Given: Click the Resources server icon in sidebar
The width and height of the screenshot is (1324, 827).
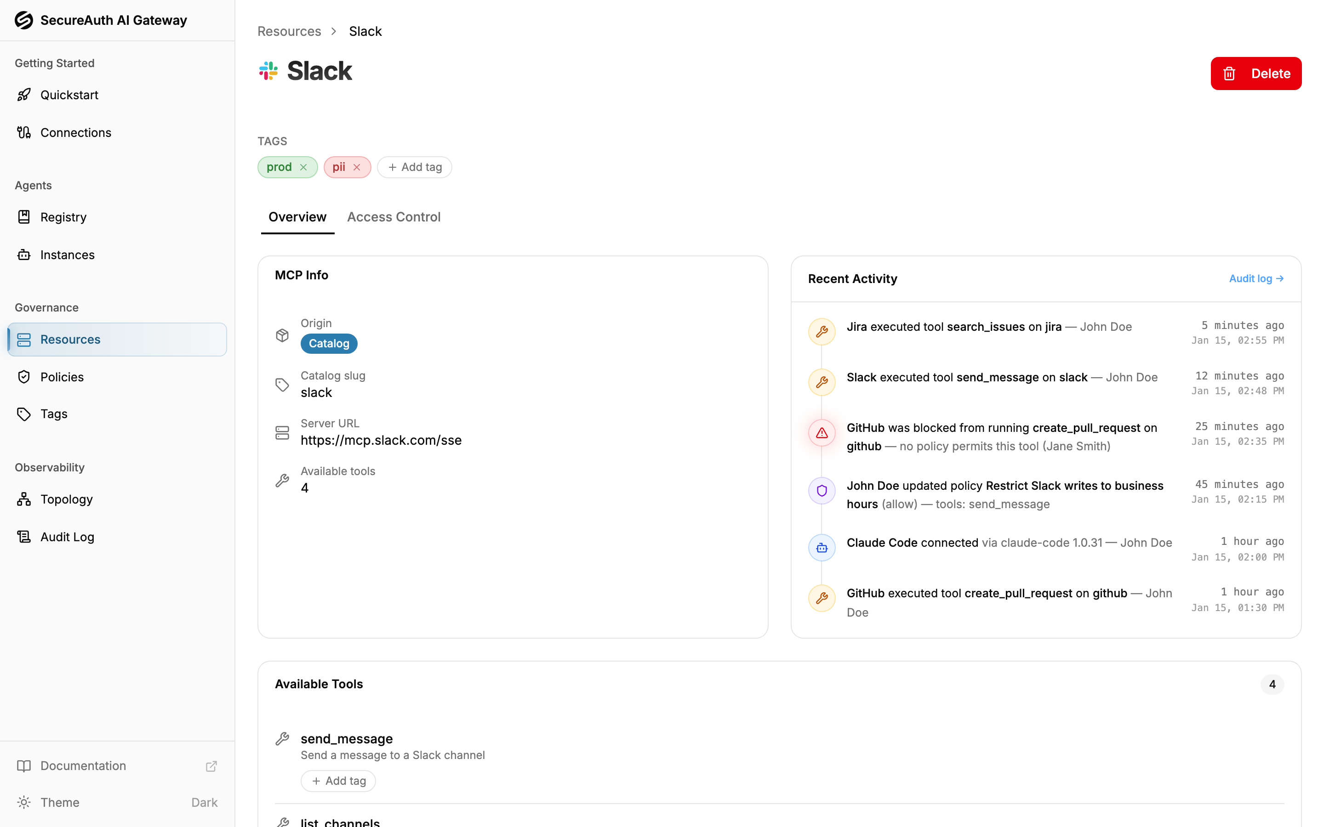Looking at the screenshot, I should click(23, 340).
